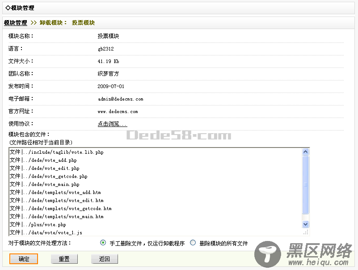Click line ../plus/vote.php in file list
The height and width of the screenshot is (270, 358).
click(x=38, y=224)
